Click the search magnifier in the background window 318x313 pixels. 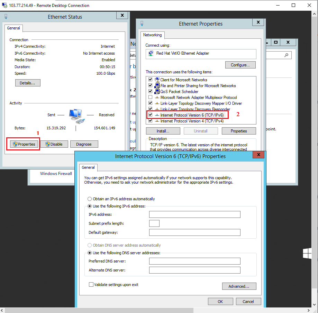click(286, 55)
